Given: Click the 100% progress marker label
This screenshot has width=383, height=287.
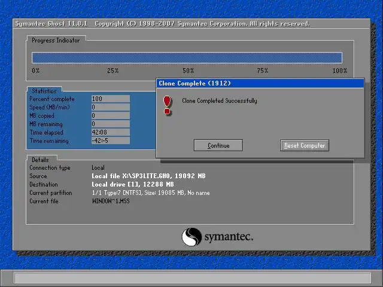Looking at the screenshot, I should click(x=340, y=71).
